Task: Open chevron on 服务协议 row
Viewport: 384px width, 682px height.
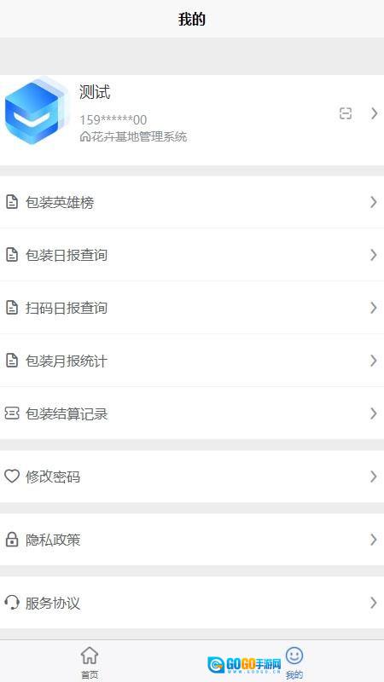Action: [x=373, y=603]
